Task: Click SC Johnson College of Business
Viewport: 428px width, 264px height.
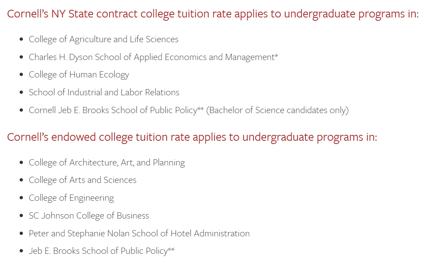Action: pyautogui.click(x=89, y=216)
